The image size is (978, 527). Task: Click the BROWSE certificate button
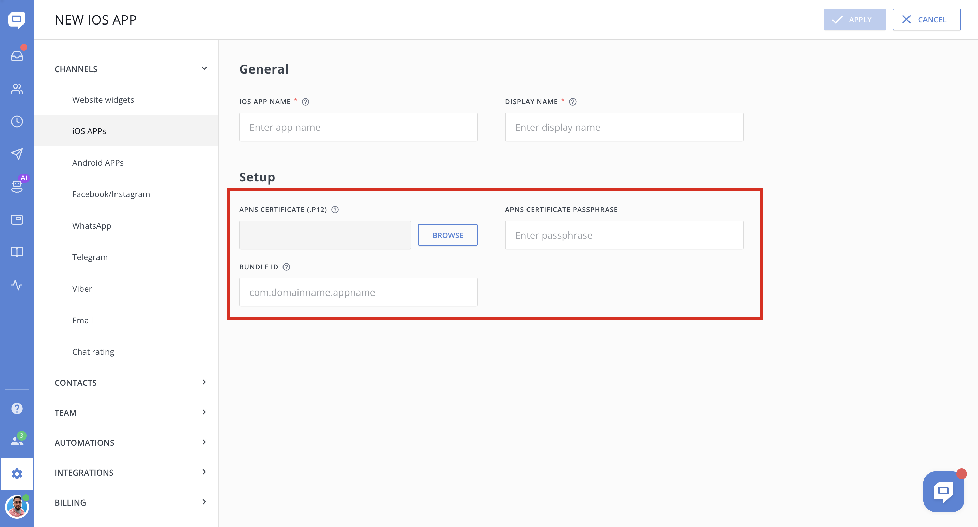point(448,235)
